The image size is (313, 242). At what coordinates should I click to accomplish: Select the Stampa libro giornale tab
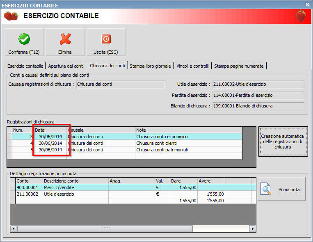[x=150, y=66]
